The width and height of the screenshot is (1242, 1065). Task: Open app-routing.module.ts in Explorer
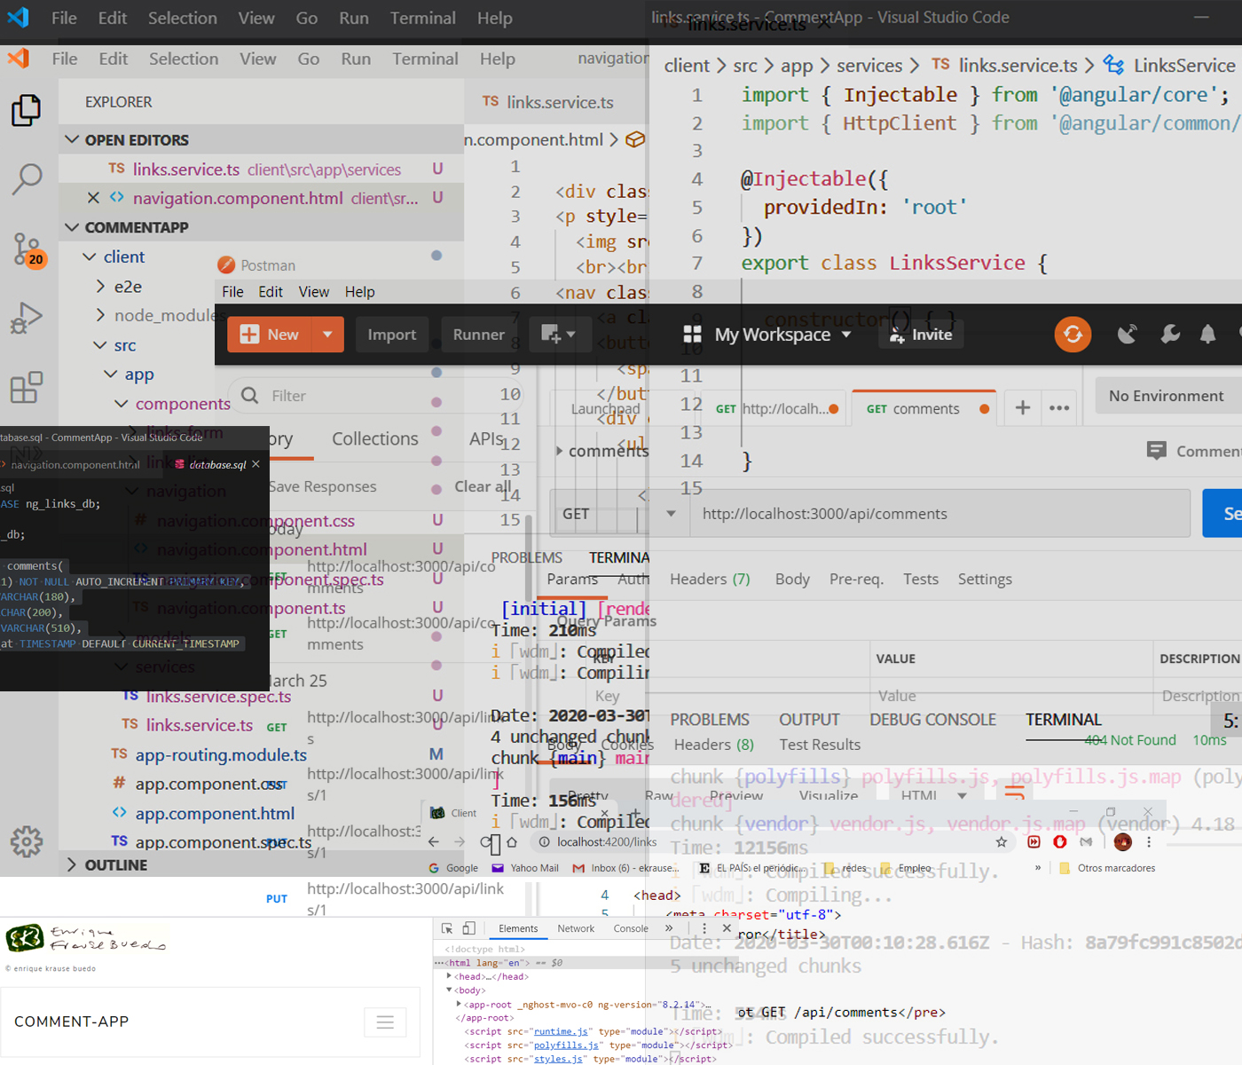click(220, 754)
